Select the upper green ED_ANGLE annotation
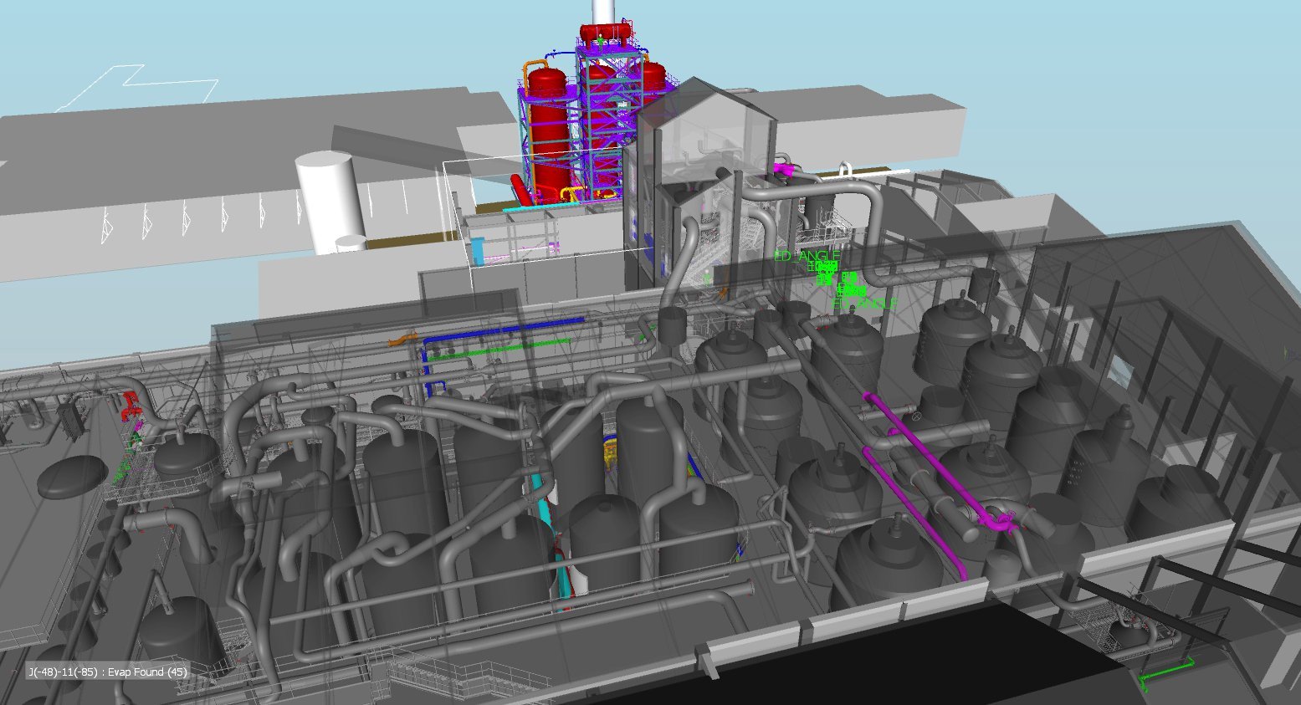 tap(806, 256)
